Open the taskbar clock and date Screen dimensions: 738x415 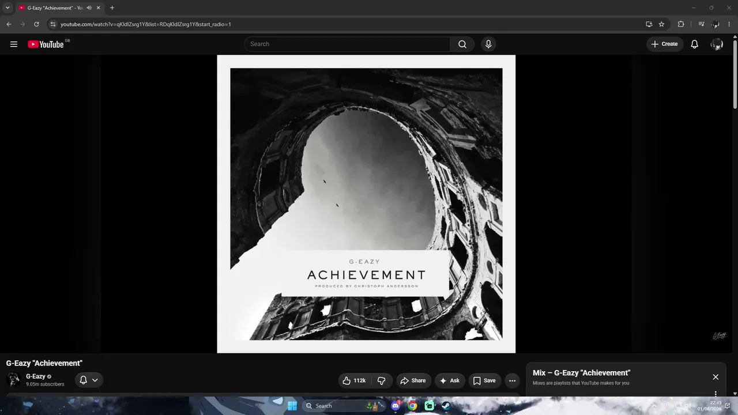(x=709, y=406)
